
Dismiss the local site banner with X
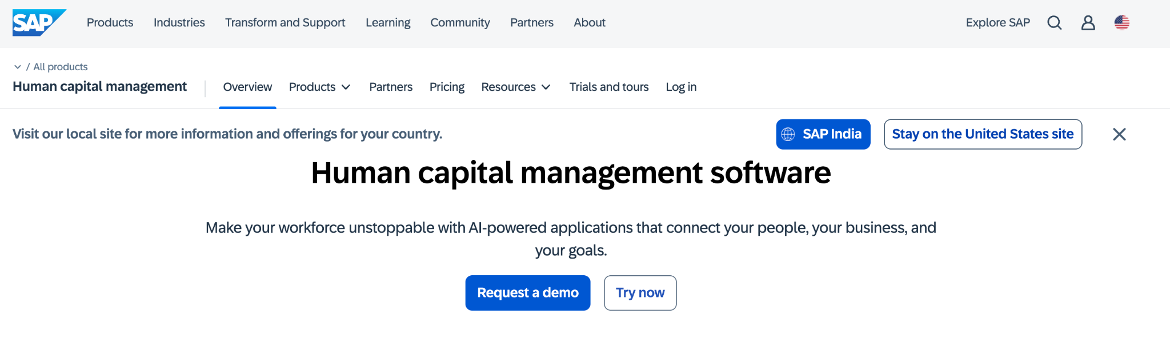pyautogui.click(x=1119, y=134)
